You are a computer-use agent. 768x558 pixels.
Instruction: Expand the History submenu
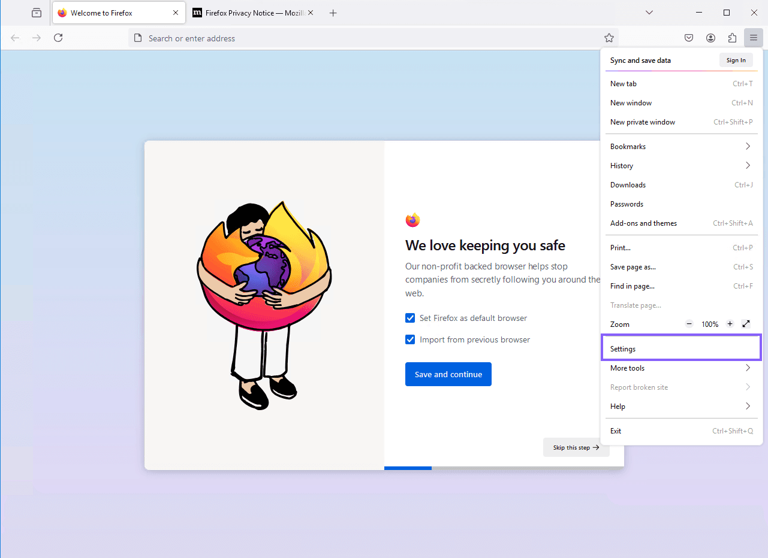pos(681,166)
